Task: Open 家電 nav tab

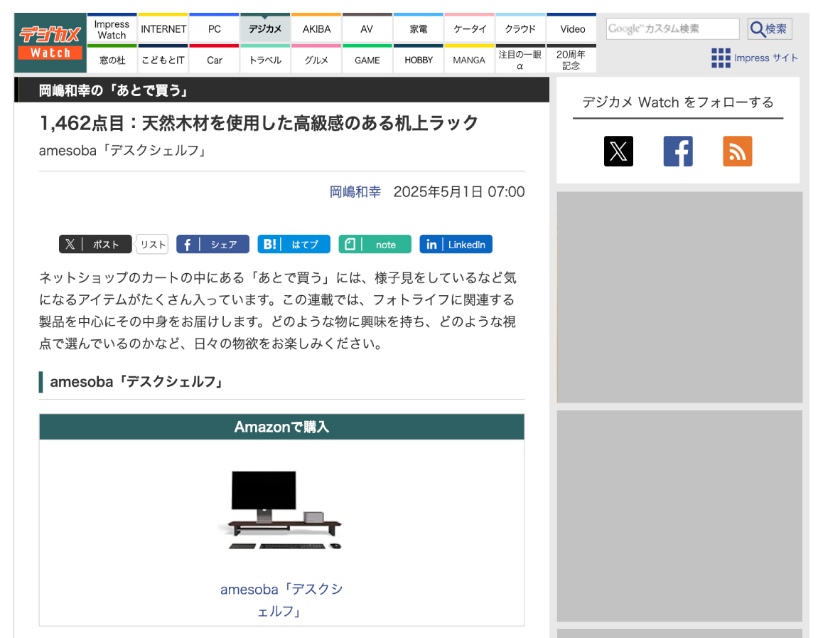Action: [x=419, y=29]
